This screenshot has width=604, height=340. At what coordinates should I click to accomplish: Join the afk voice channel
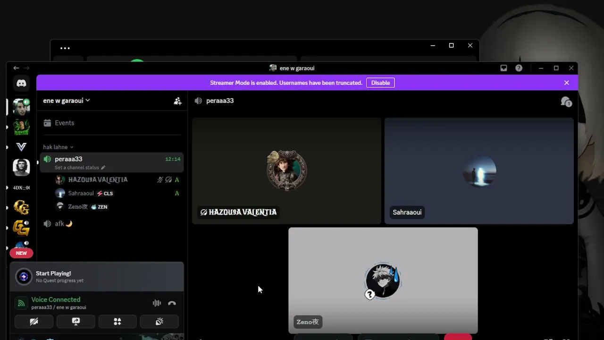(x=111, y=224)
